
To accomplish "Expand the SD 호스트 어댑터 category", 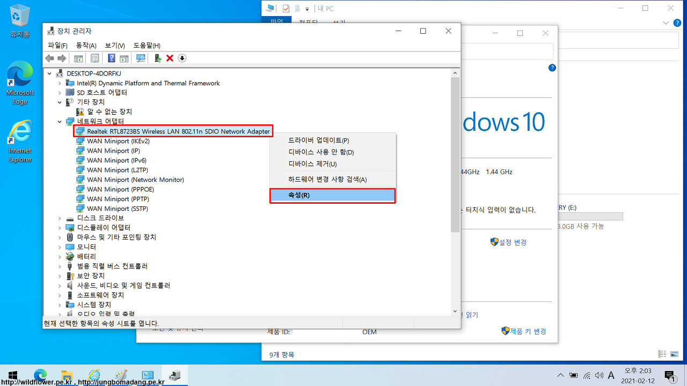I will 60,93.
